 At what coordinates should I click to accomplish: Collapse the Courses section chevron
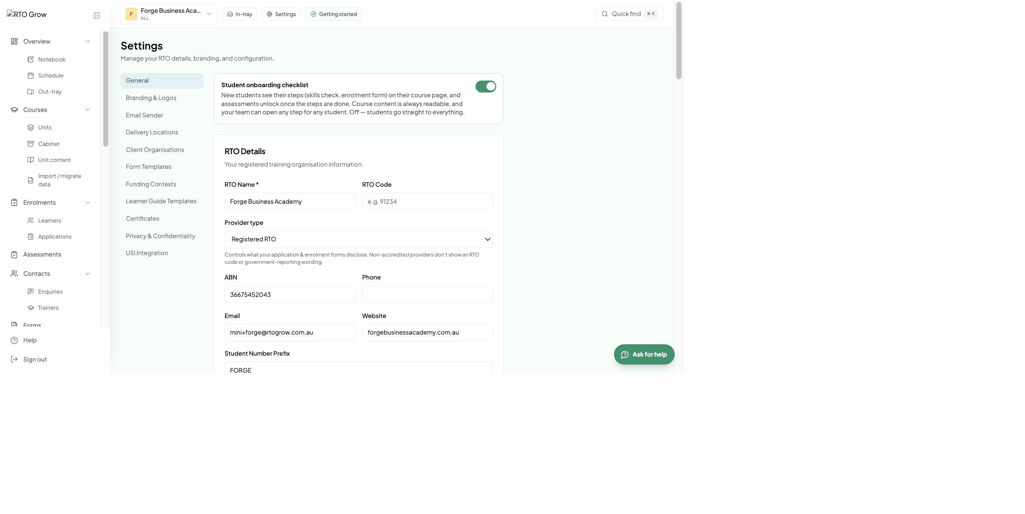point(88,110)
